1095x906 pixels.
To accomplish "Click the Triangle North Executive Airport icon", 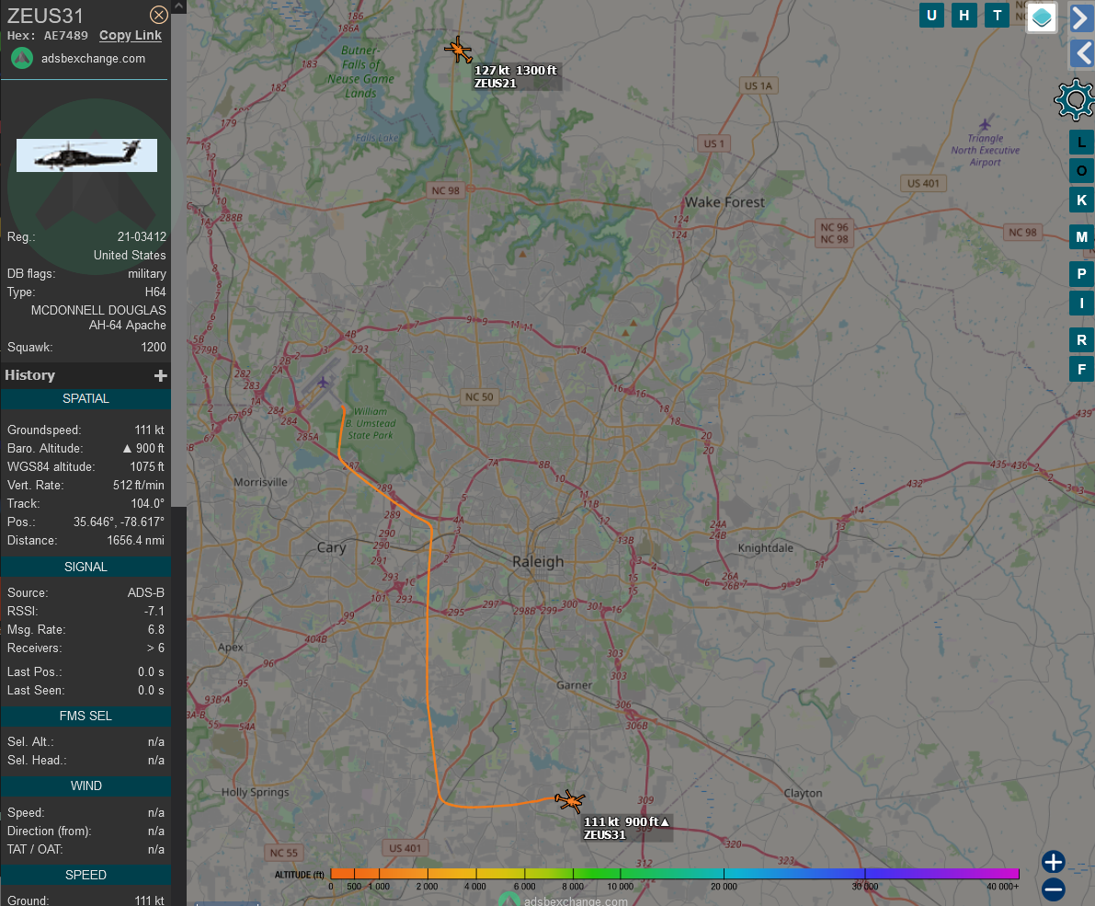I will [x=985, y=124].
